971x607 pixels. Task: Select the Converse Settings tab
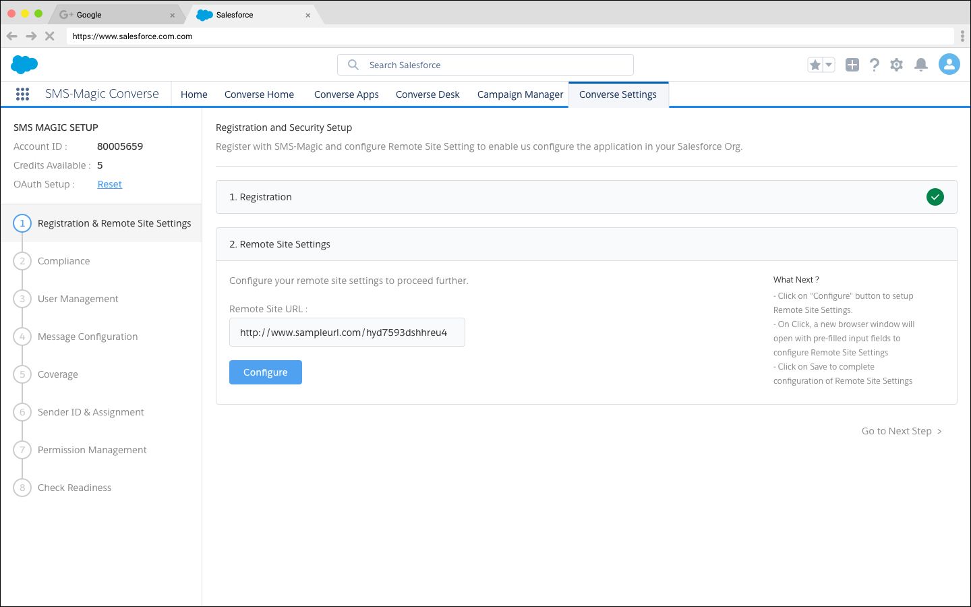point(618,94)
